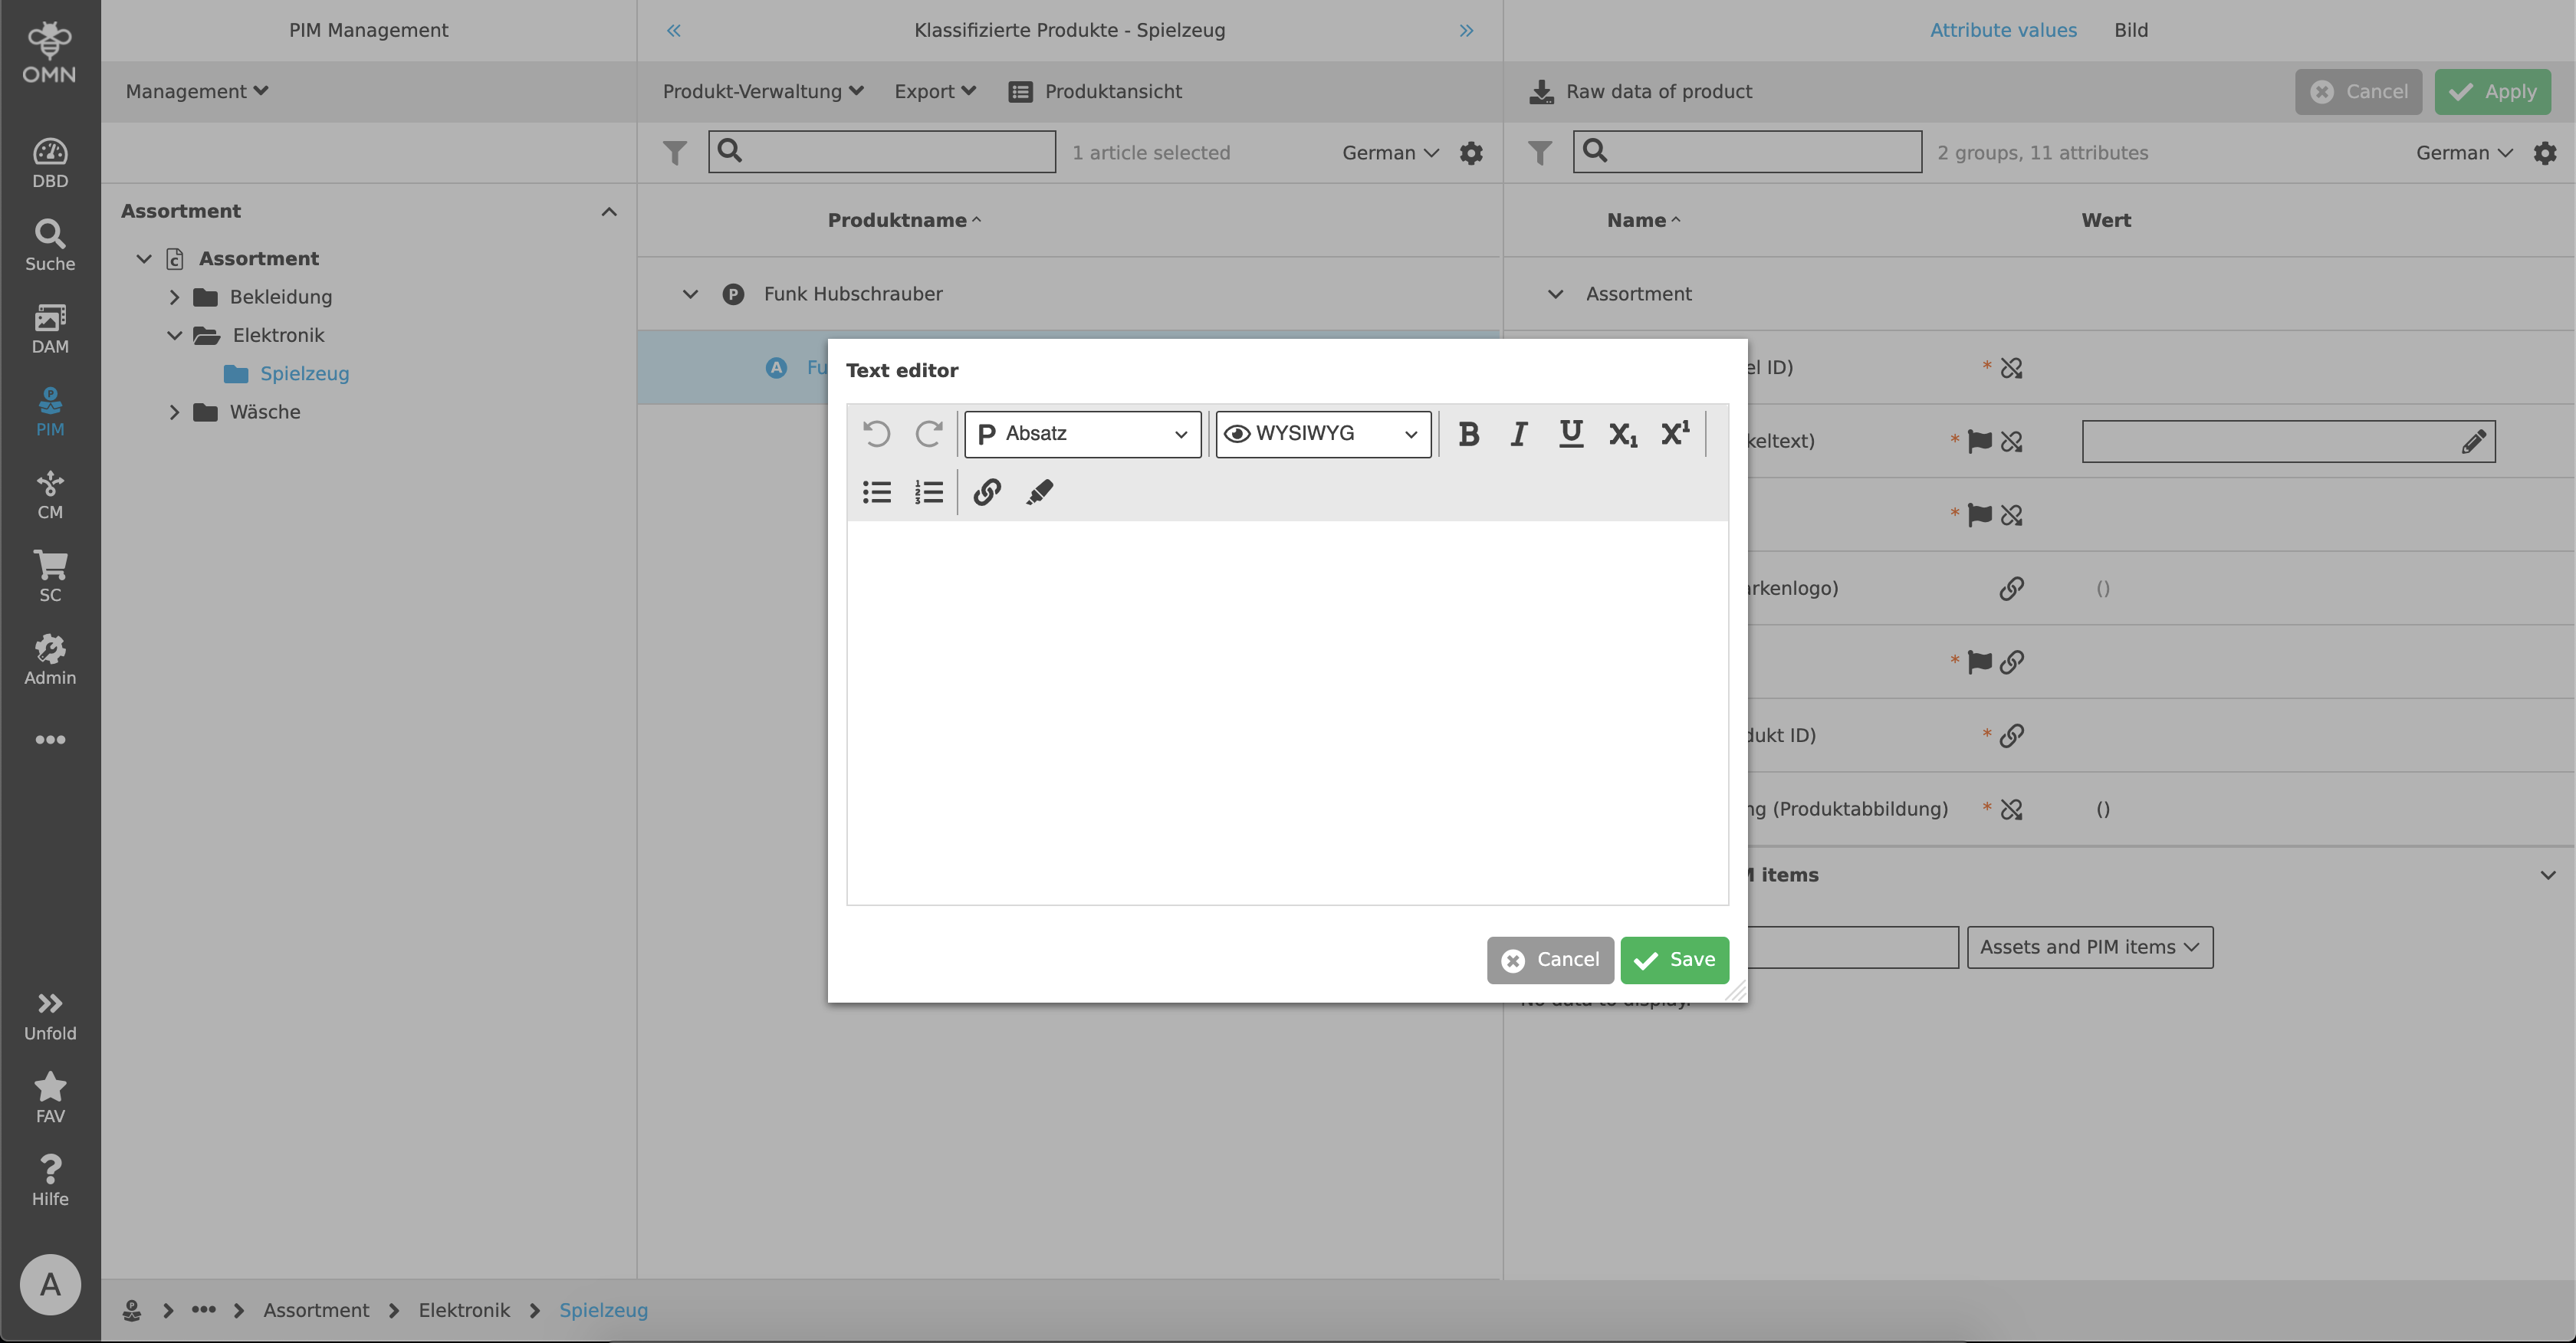This screenshot has width=2576, height=1343.
Task: Toggle bold formatting in the text editor
Action: 1469,433
